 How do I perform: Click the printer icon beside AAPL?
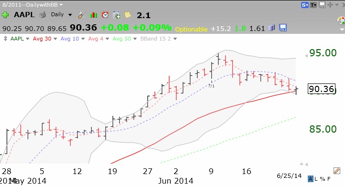(42, 15)
